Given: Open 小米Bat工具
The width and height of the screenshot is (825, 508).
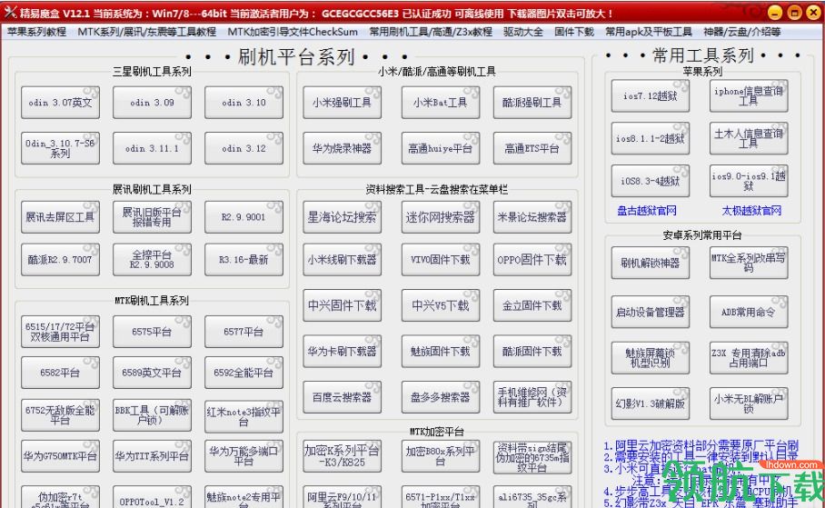Looking at the screenshot, I should 441,102.
